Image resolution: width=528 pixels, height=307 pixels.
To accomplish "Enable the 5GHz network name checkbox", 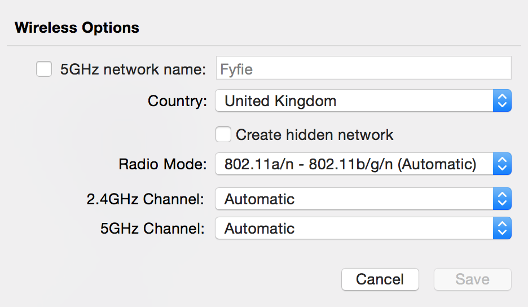I will pos(44,69).
